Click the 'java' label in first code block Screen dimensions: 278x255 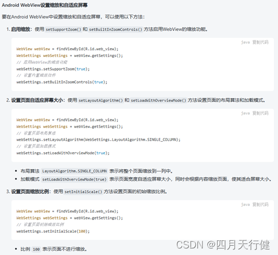245,42
